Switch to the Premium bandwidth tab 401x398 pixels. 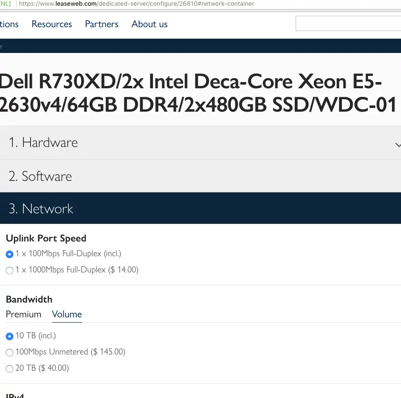23,314
